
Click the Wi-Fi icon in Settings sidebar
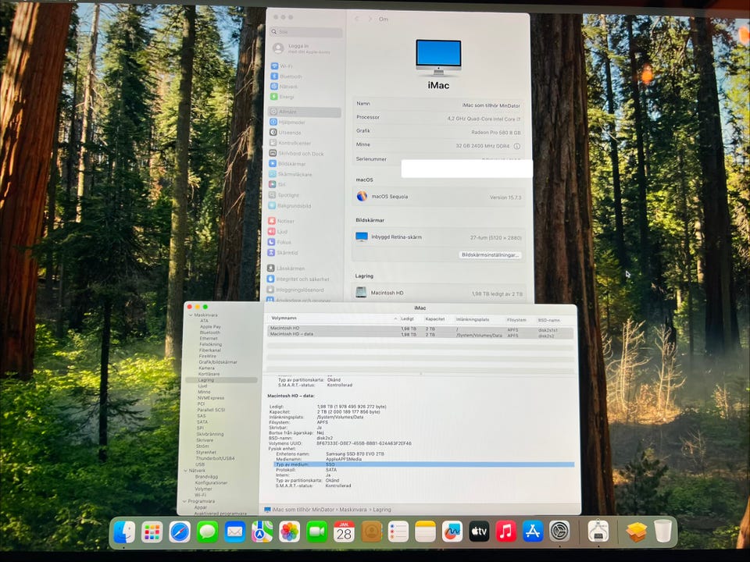274,66
